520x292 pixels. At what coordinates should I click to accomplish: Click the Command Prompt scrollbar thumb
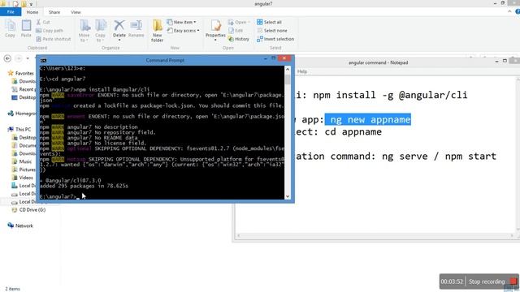(288, 79)
